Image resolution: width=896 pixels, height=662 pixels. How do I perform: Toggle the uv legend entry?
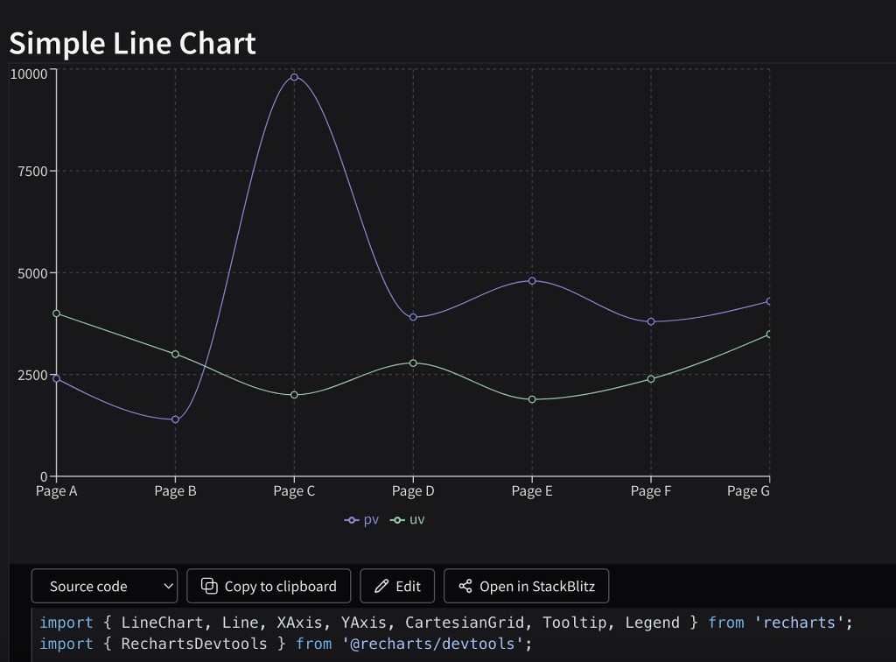[x=407, y=519]
